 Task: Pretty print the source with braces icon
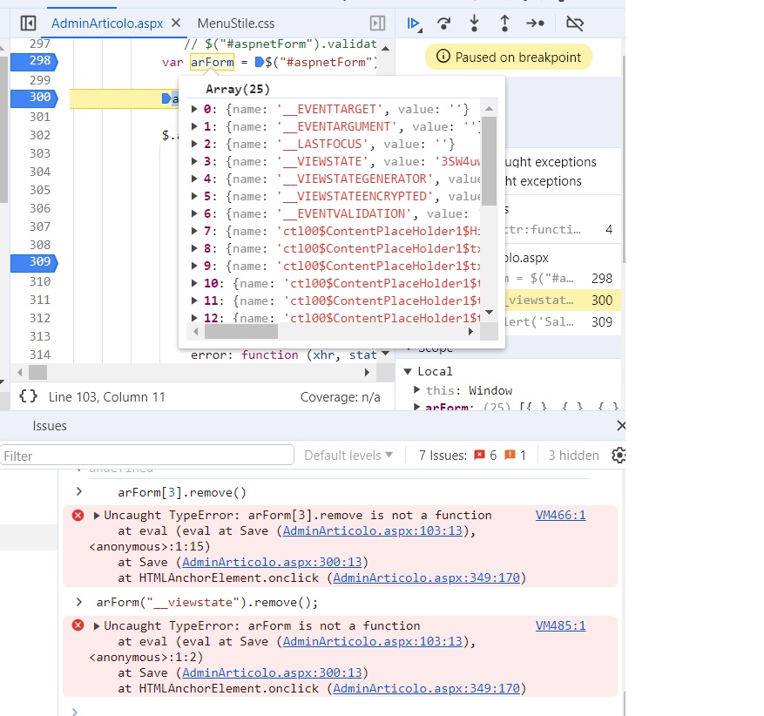pyautogui.click(x=28, y=396)
